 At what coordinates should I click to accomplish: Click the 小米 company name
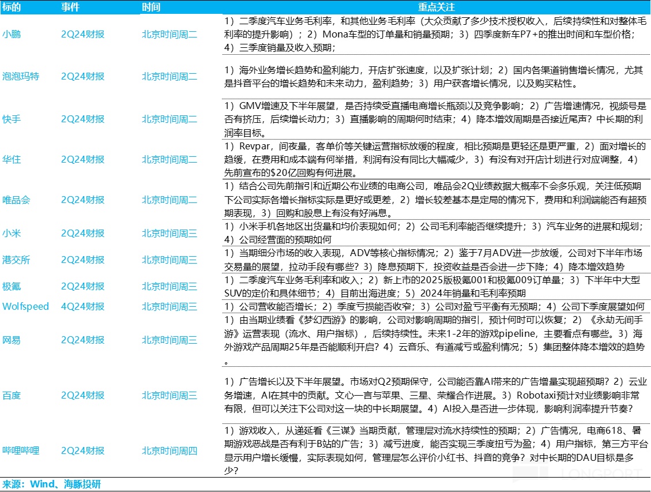point(12,234)
